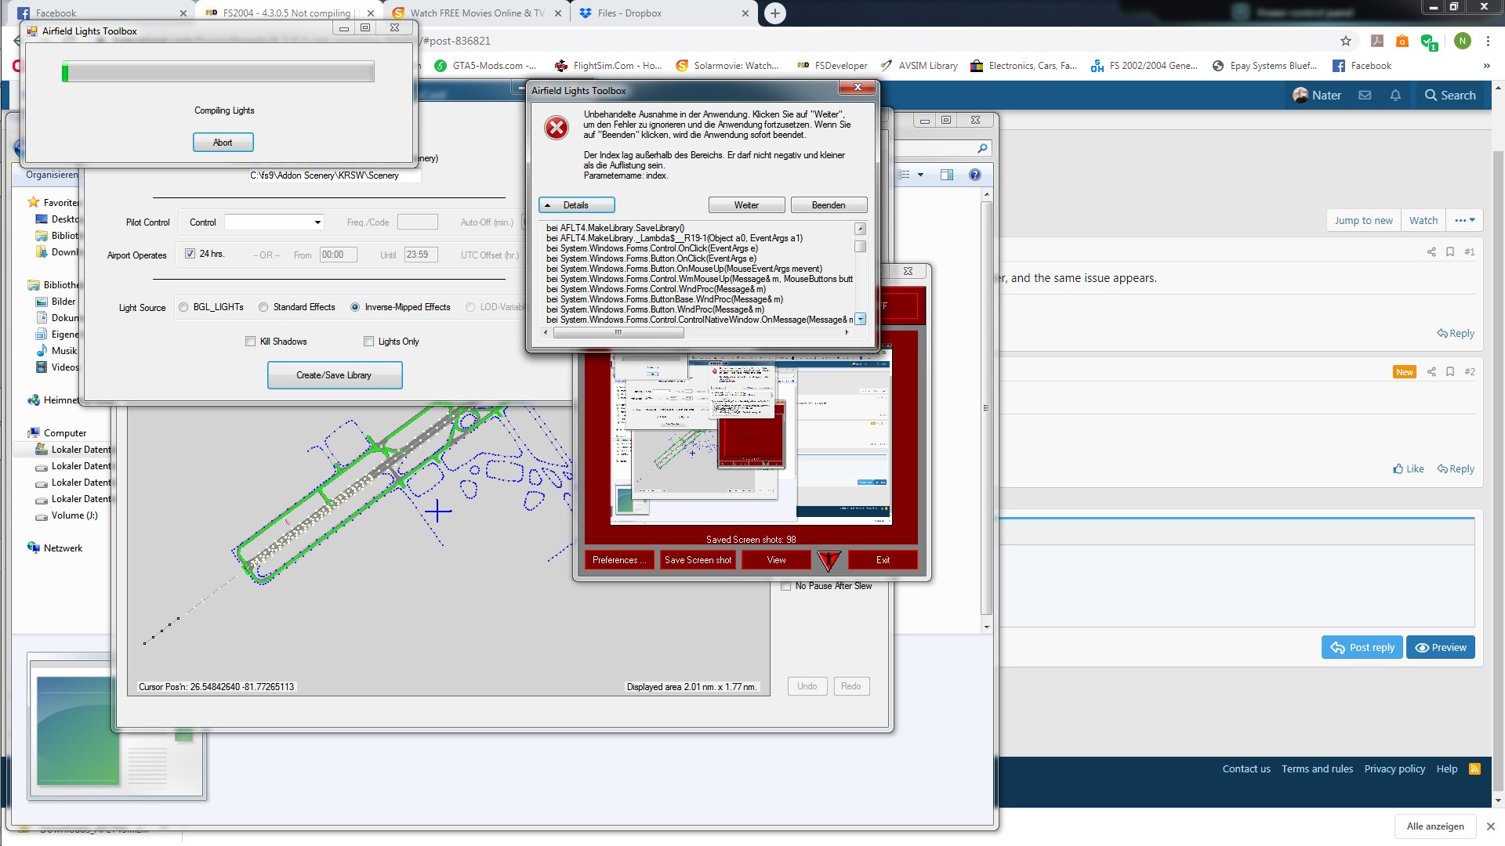Open the RSS feed icon in footer
The width and height of the screenshot is (1505, 846).
[x=1474, y=769]
